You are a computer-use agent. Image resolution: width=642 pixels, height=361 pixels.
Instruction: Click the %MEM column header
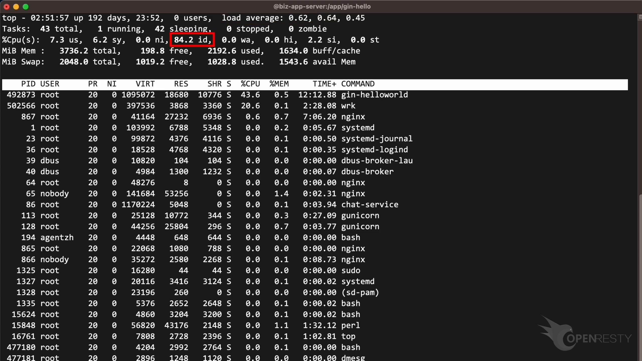[x=279, y=84]
